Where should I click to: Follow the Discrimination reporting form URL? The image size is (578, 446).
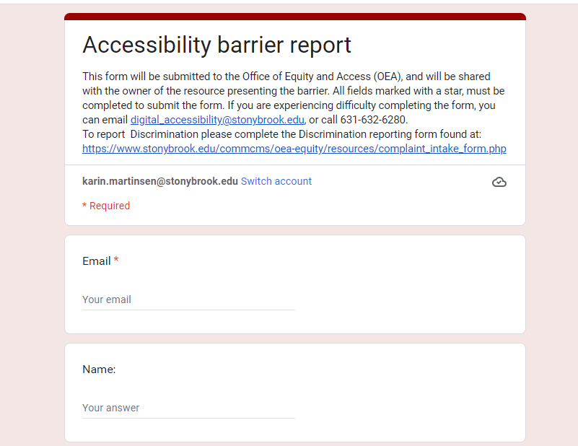(x=294, y=149)
